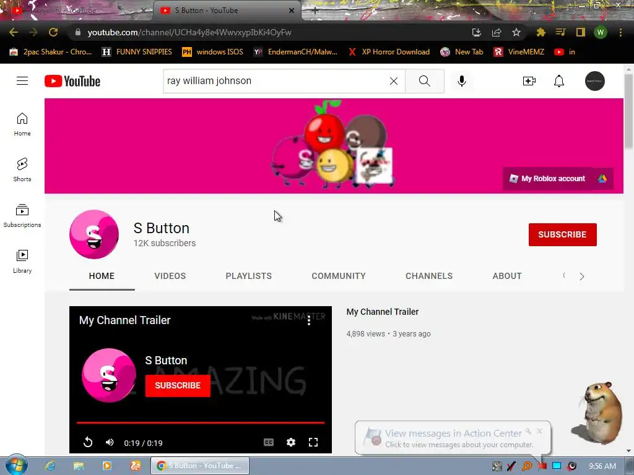Viewport: 634px width, 475px height.
Task: Click the SUBSCRIBE button inside the video
Action: click(178, 386)
